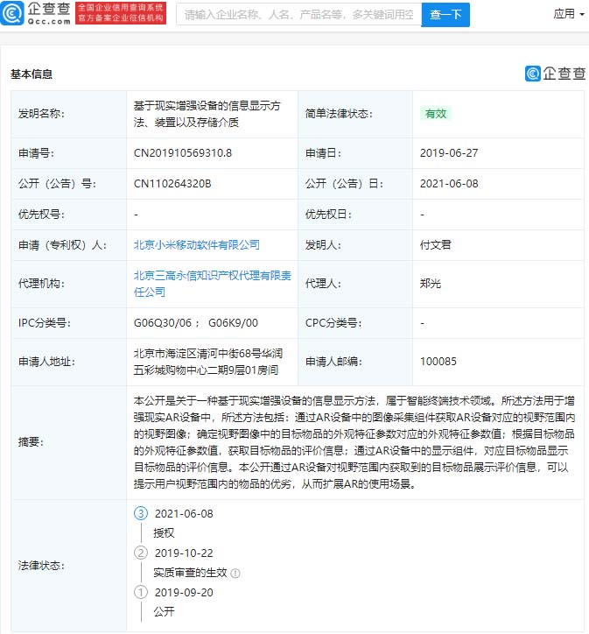Open the 应用 dropdown menu
Image resolution: width=589 pixels, height=634 pixels.
[569, 14]
